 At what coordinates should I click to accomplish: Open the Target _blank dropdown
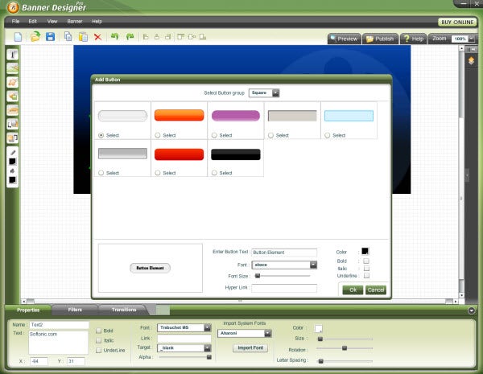(184, 347)
